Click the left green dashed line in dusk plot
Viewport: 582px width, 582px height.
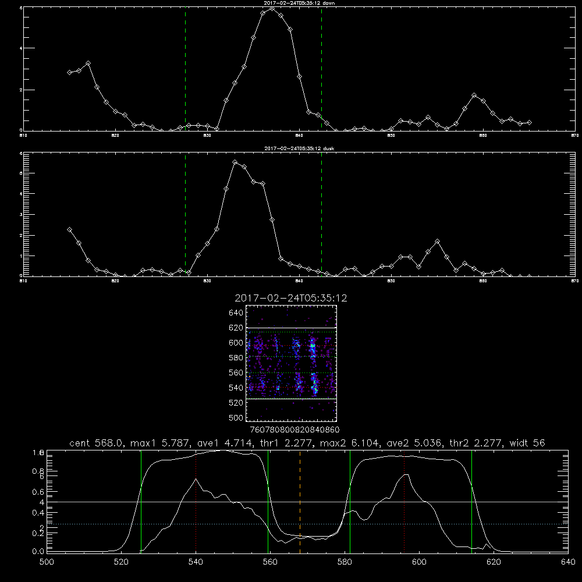[185, 214]
